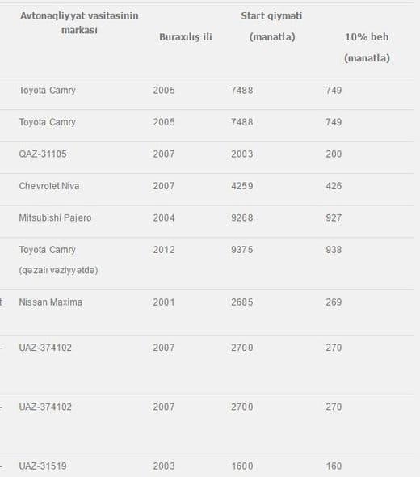Image resolution: width=420 pixels, height=477 pixels.
Task: Select the '(qəzalı vəziyyətdə)' note text
Action: [x=59, y=270]
